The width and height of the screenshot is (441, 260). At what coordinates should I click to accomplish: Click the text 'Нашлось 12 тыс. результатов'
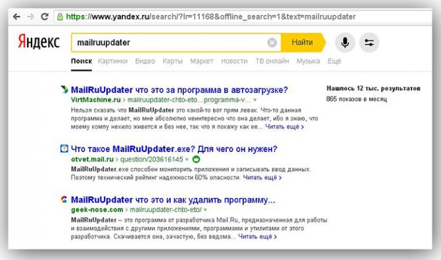(373, 88)
